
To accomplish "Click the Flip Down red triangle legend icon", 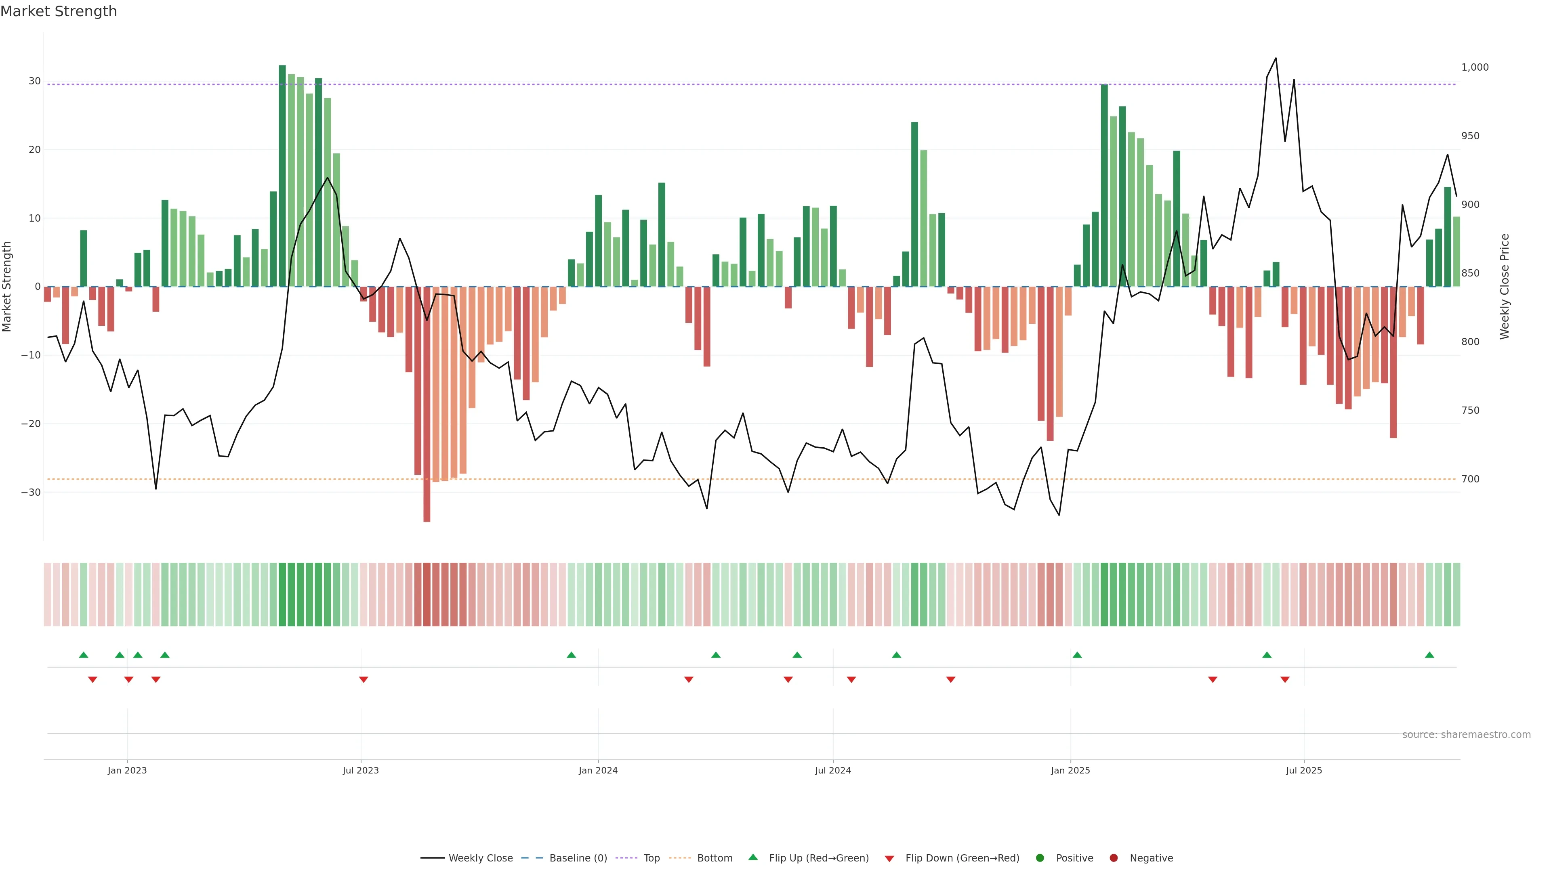I will (889, 859).
